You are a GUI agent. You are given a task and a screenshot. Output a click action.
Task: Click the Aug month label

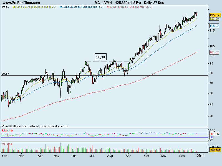click(x=110, y=156)
